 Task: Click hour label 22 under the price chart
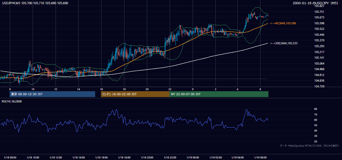pos(170,89)
